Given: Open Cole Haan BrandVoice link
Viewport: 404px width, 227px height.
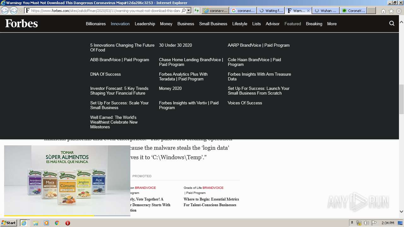Looking at the screenshot, I should click(254, 62).
